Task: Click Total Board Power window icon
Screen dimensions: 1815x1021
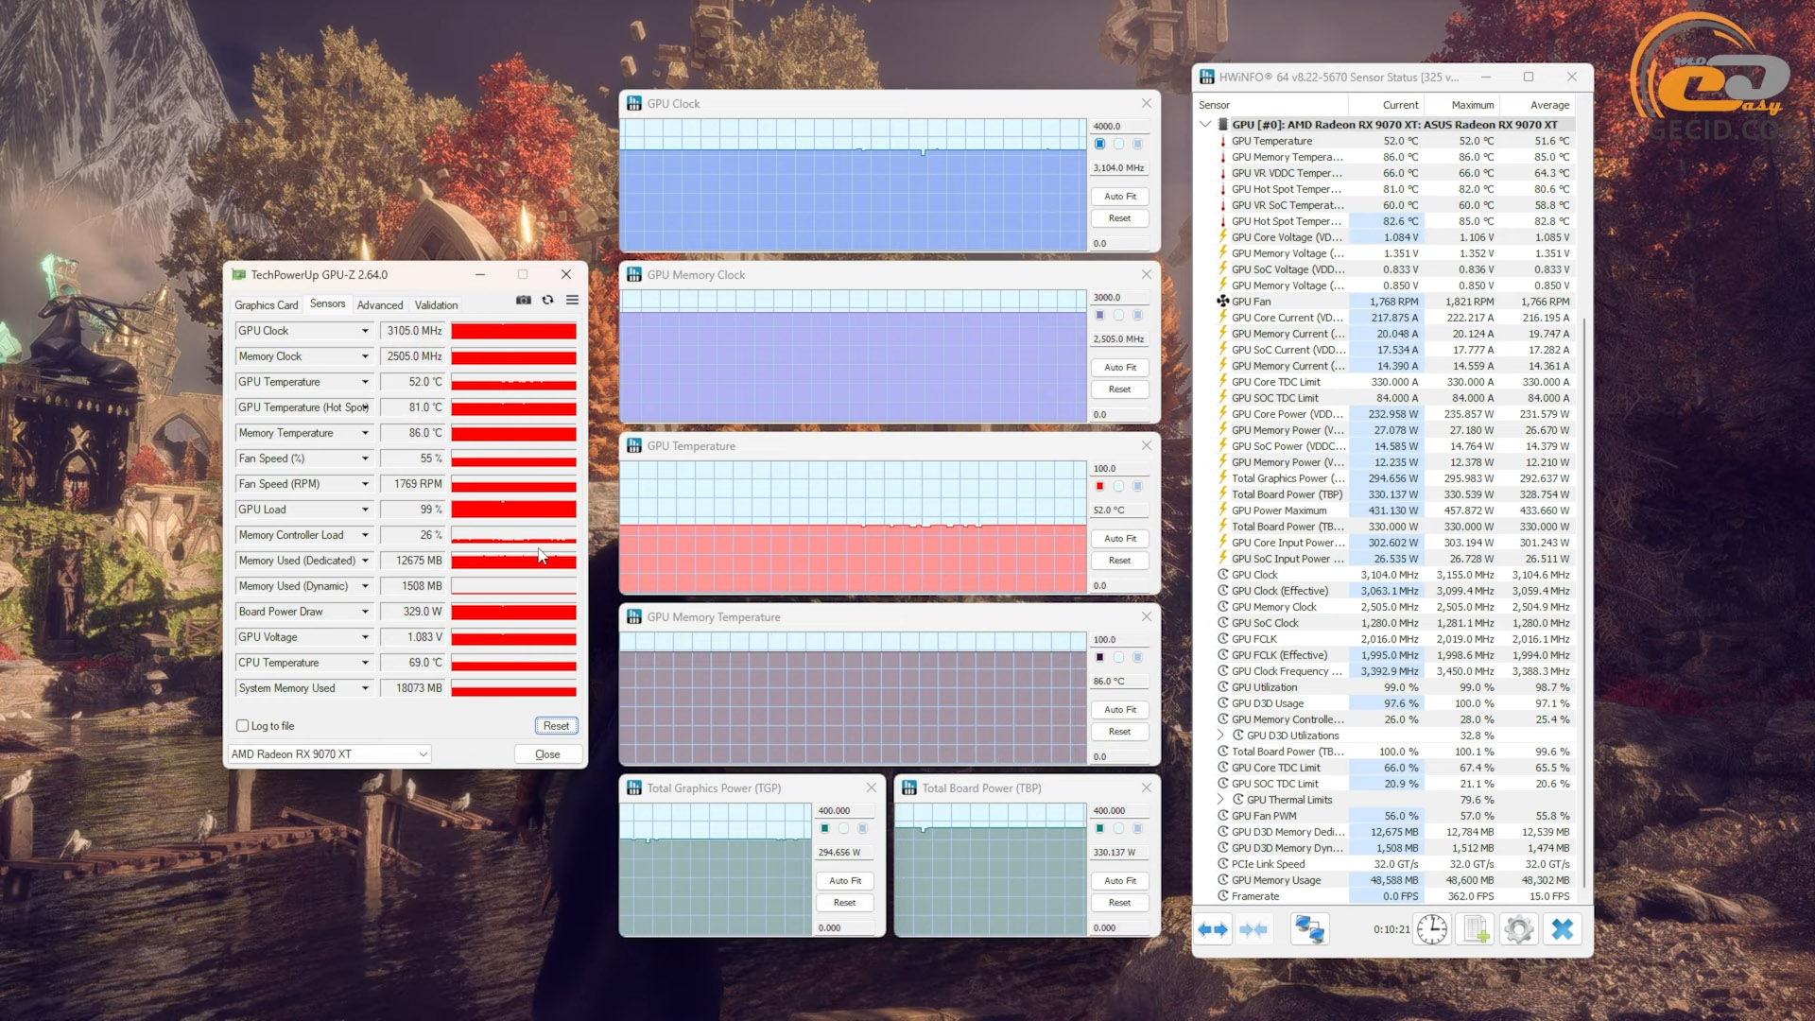Action: [x=909, y=788]
